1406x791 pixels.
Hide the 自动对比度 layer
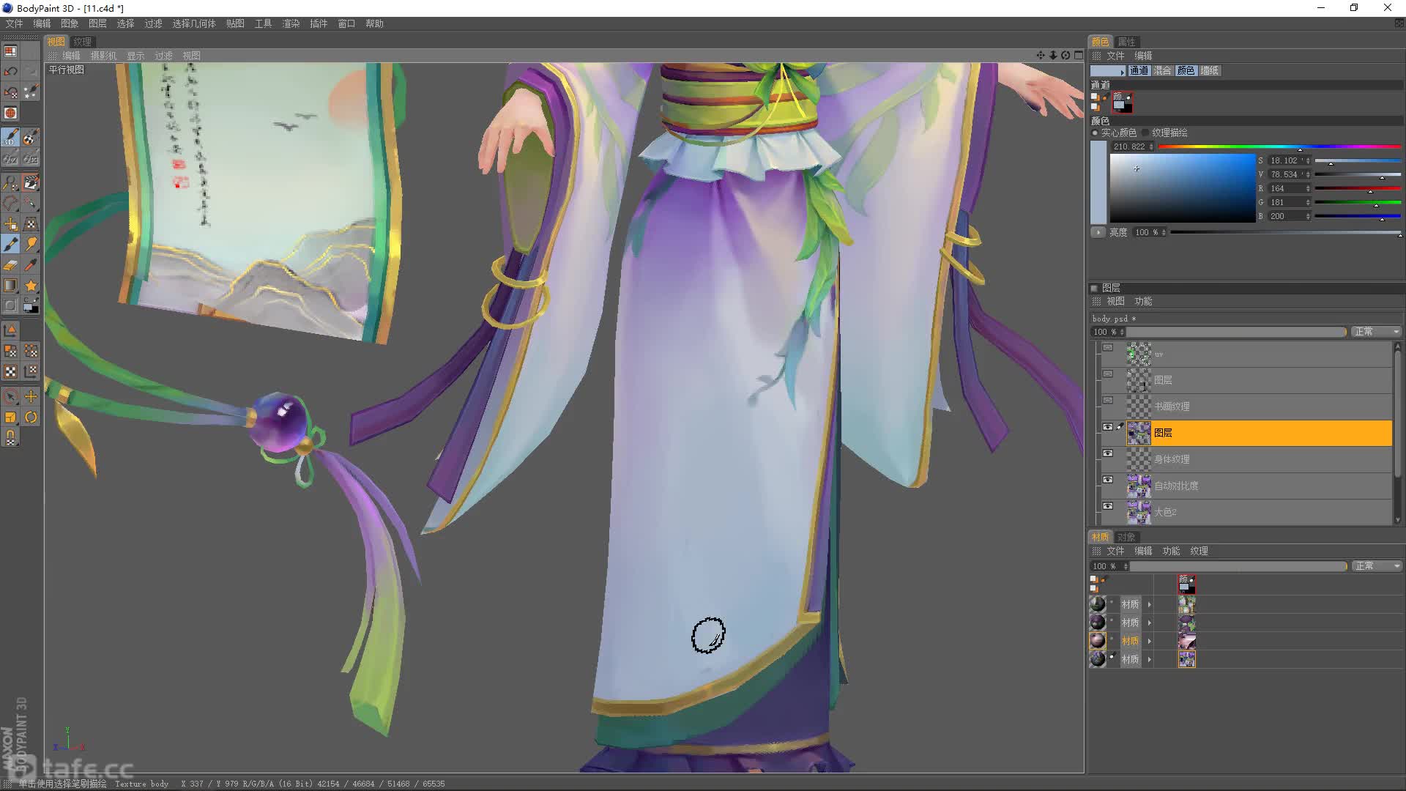[x=1108, y=480]
